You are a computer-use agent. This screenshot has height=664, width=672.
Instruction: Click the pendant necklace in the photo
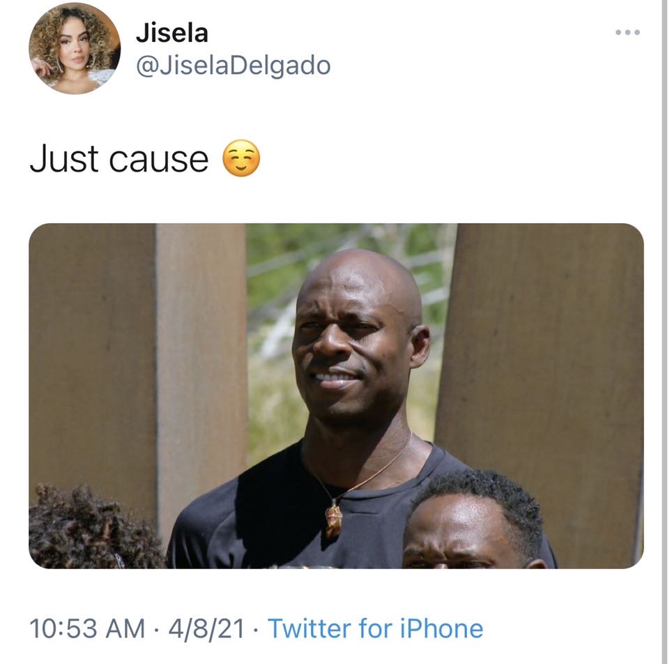[x=334, y=520]
